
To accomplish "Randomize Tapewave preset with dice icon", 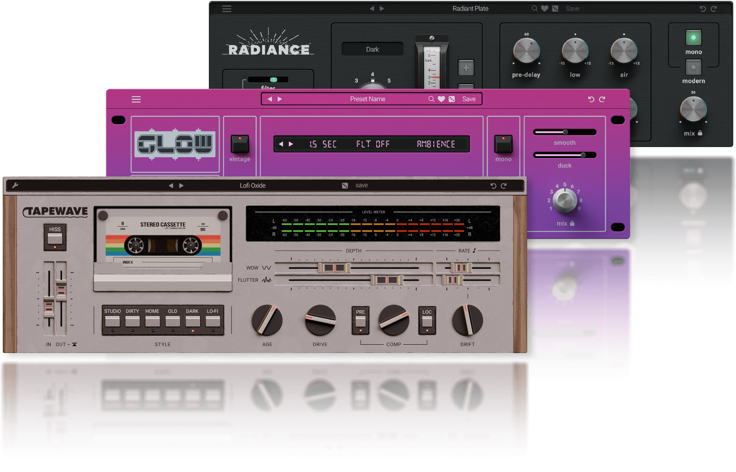I will [x=345, y=186].
